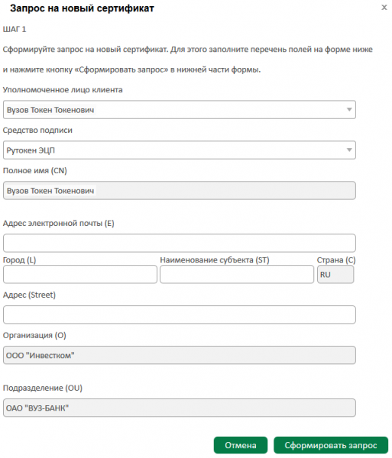Screen dimensions: 392x458
Task: Click the «Адрес электронной почты (E)» label
Action: (x=59, y=224)
